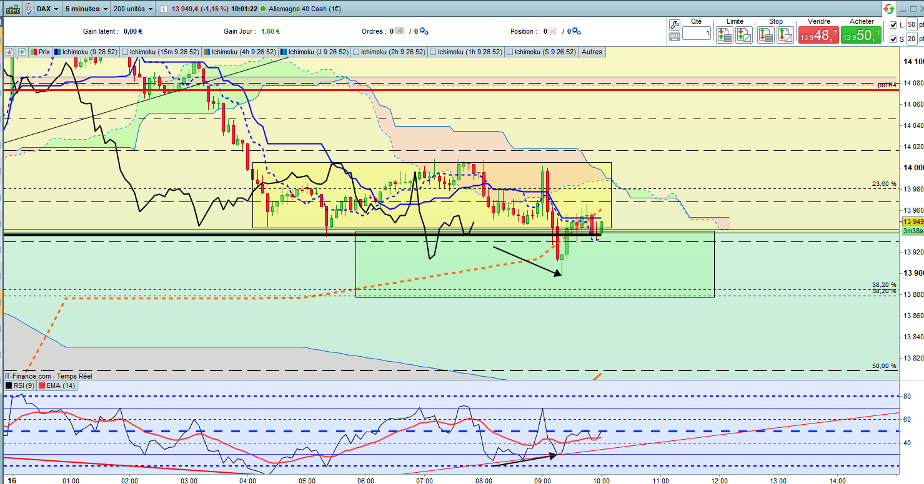Image resolution: width=924 pixels, height=484 pixels.
Task: Click the Qté quantity input field
Action: pyautogui.click(x=696, y=33)
